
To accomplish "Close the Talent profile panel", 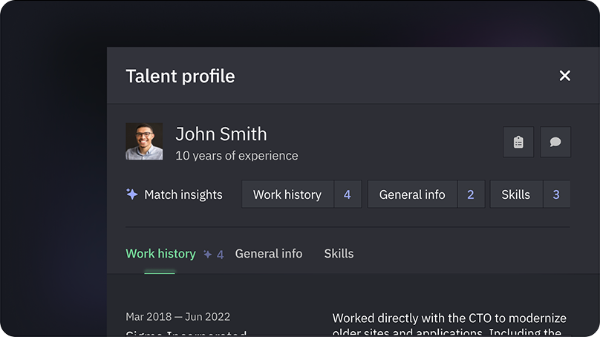I will (565, 76).
